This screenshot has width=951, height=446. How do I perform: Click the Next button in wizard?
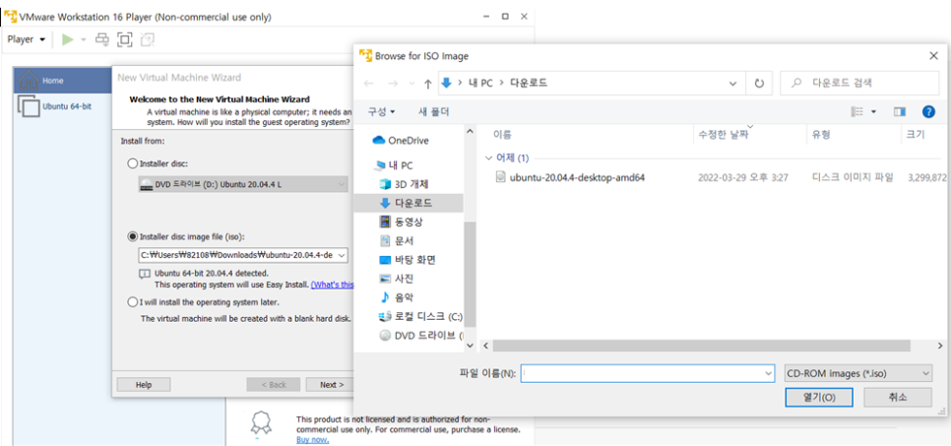(332, 385)
